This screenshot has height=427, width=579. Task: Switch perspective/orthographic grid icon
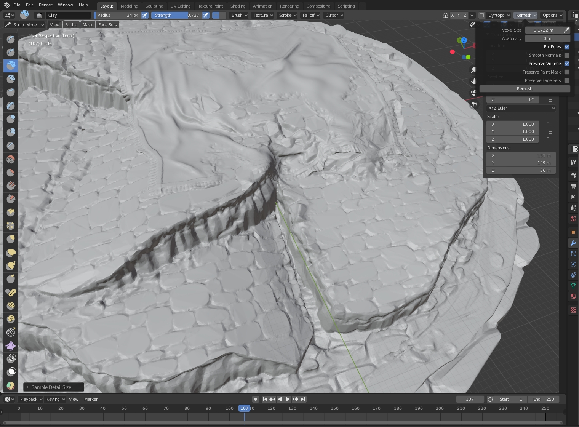(474, 104)
